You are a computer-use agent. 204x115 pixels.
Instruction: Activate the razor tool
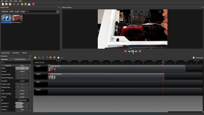point(43,57)
